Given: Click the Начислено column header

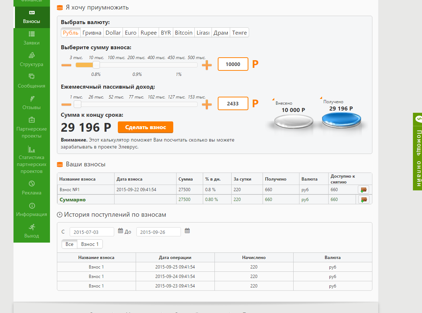Looking at the screenshot, I should click(x=254, y=258).
